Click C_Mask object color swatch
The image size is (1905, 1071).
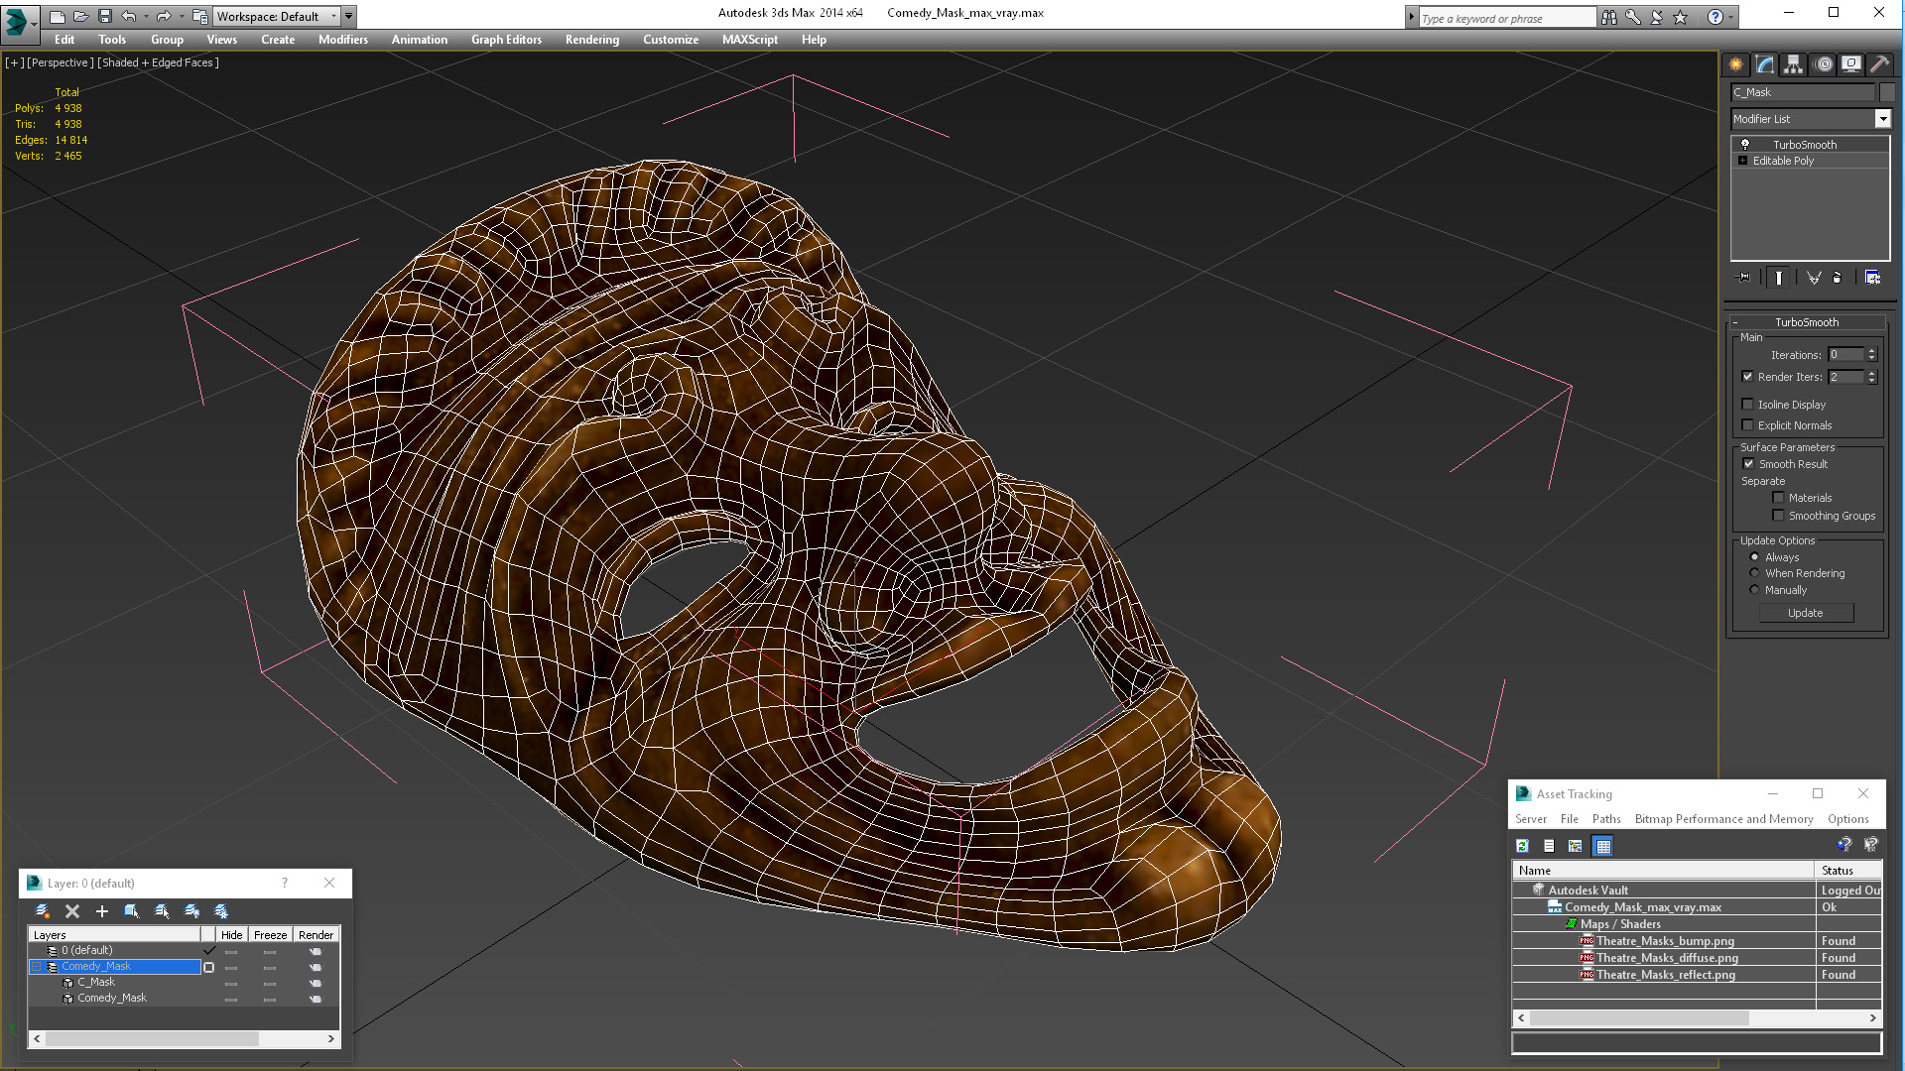click(1887, 92)
